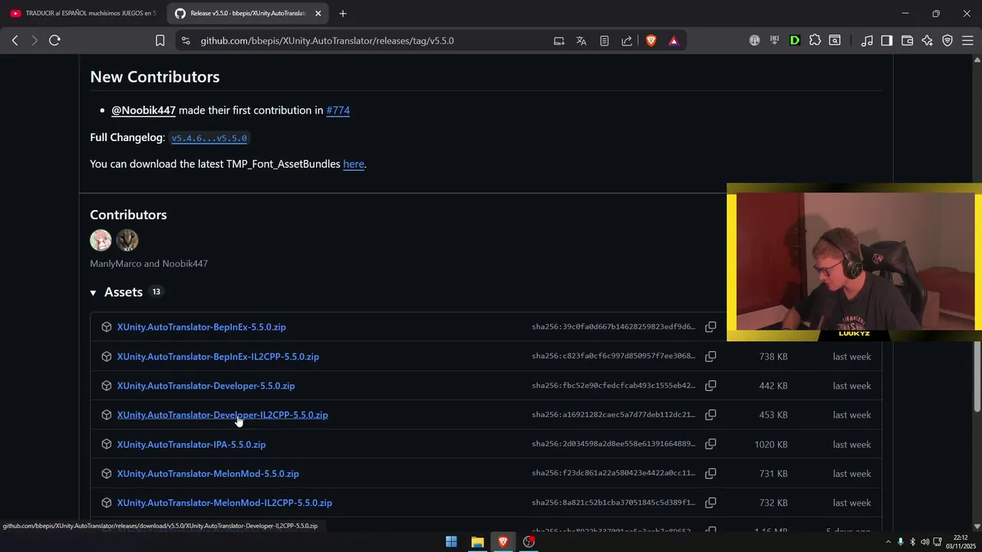
Task: Click the Brave browser taskbar icon
Action: [x=503, y=542]
